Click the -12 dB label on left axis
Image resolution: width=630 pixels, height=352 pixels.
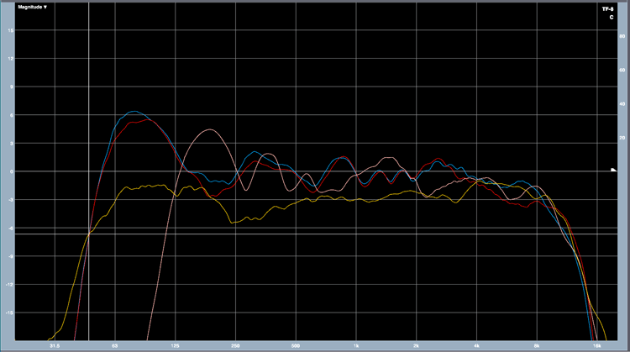pyautogui.click(x=9, y=285)
